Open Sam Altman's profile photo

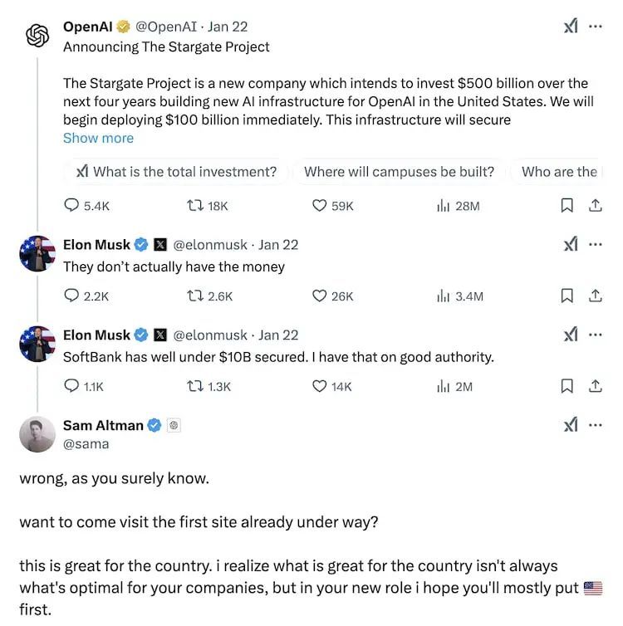37,433
